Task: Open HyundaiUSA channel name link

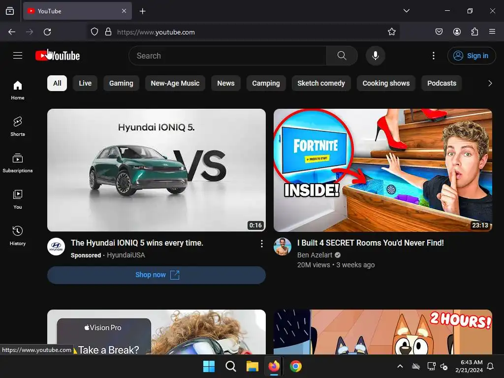Action: [x=126, y=255]
